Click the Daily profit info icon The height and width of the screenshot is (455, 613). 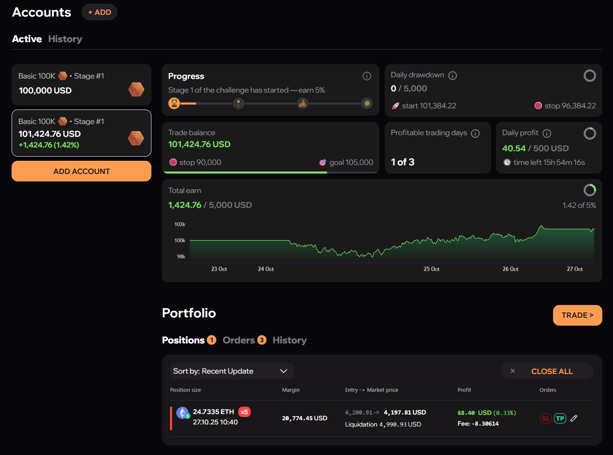tap(547, 133)
